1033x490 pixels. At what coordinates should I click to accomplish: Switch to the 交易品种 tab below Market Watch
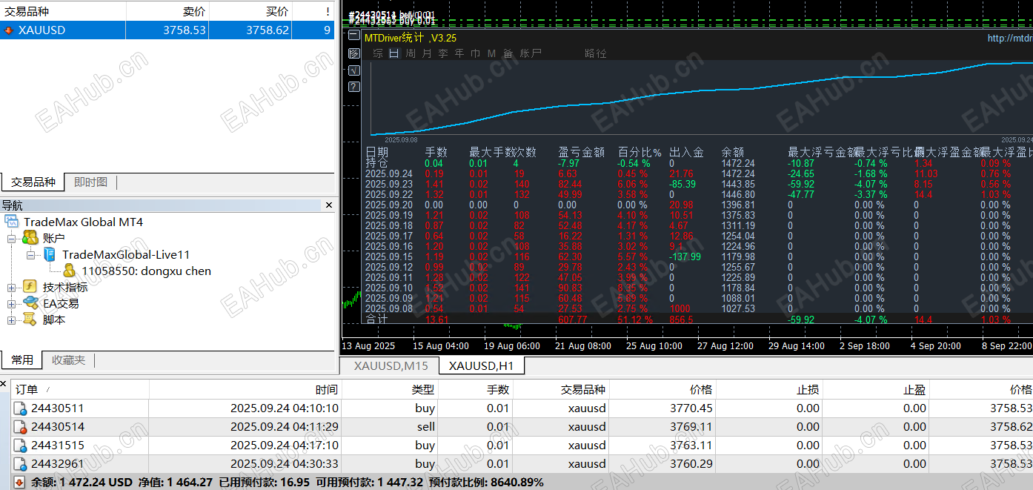pos(33,182)
